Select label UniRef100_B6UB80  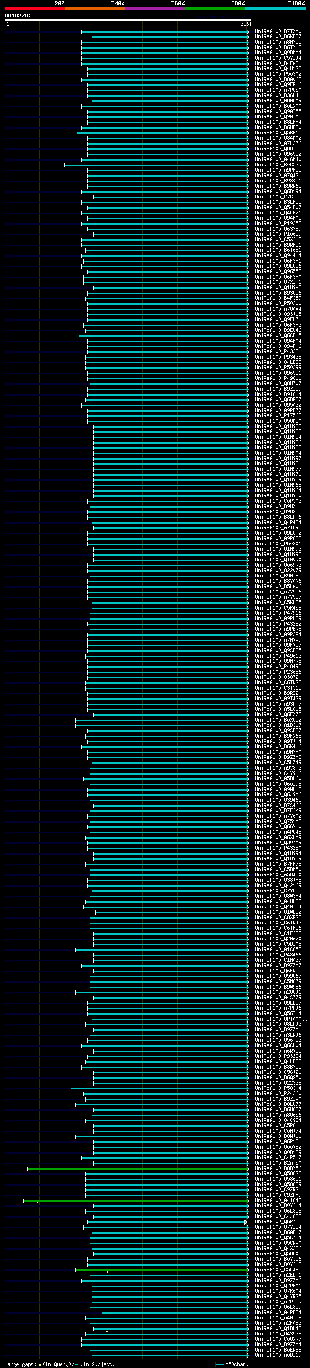point(278,128)
